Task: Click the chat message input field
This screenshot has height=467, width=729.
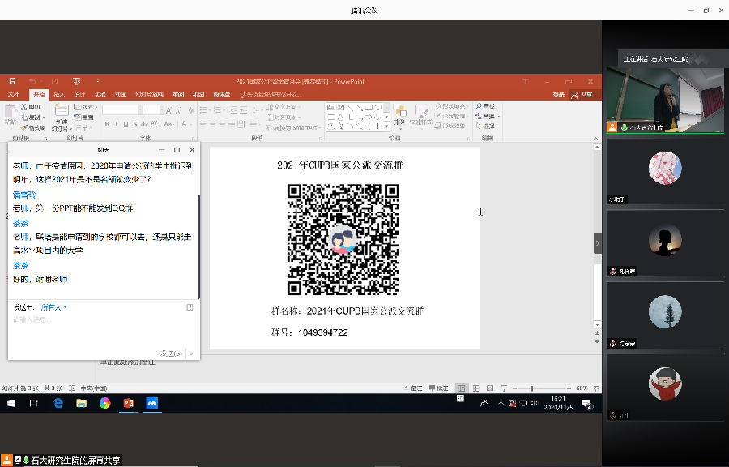Action: [104, 331]
